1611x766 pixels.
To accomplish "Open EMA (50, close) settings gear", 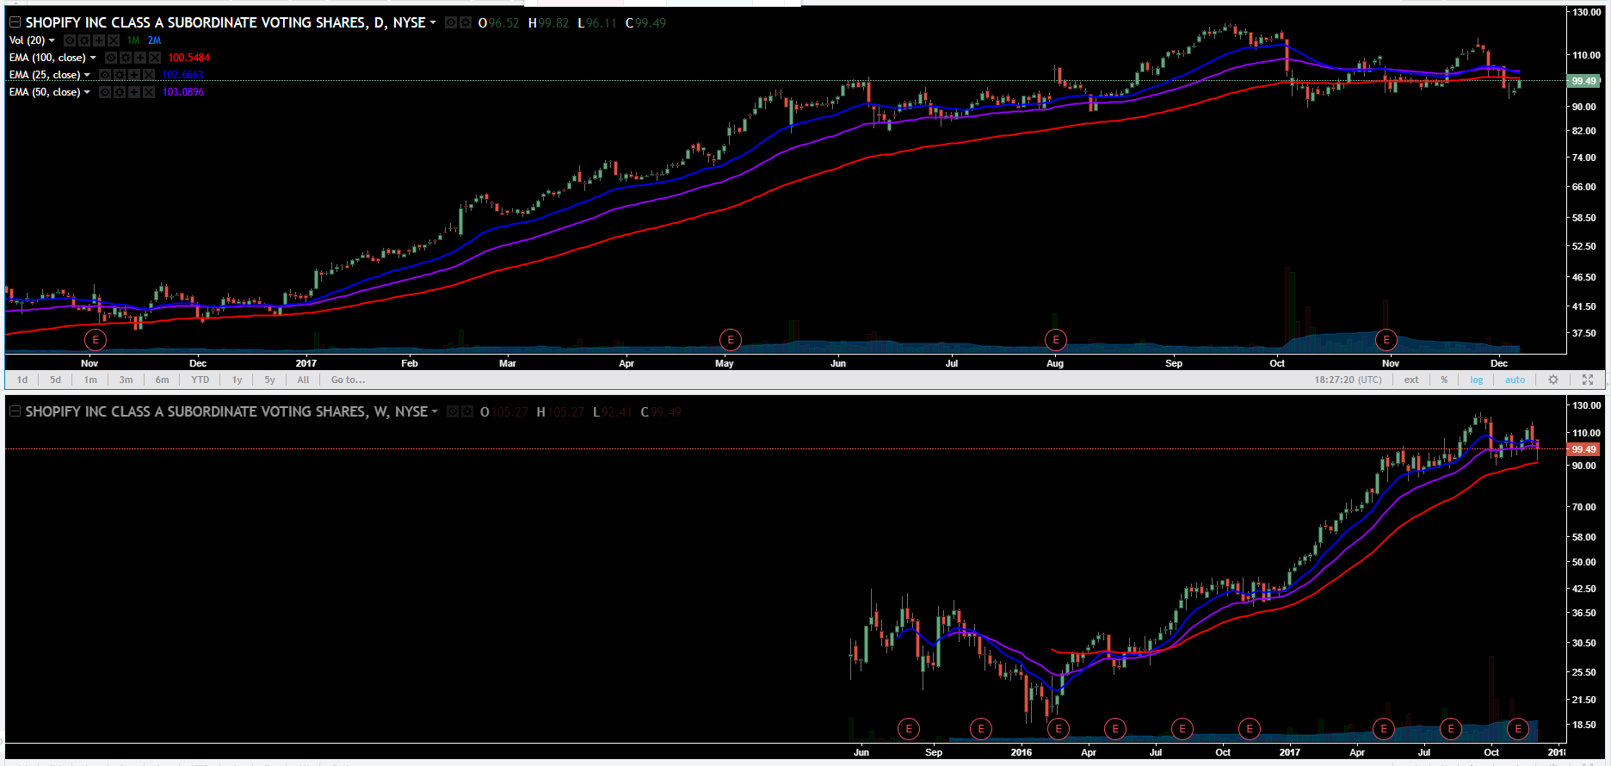I will (x=120, y=92).
